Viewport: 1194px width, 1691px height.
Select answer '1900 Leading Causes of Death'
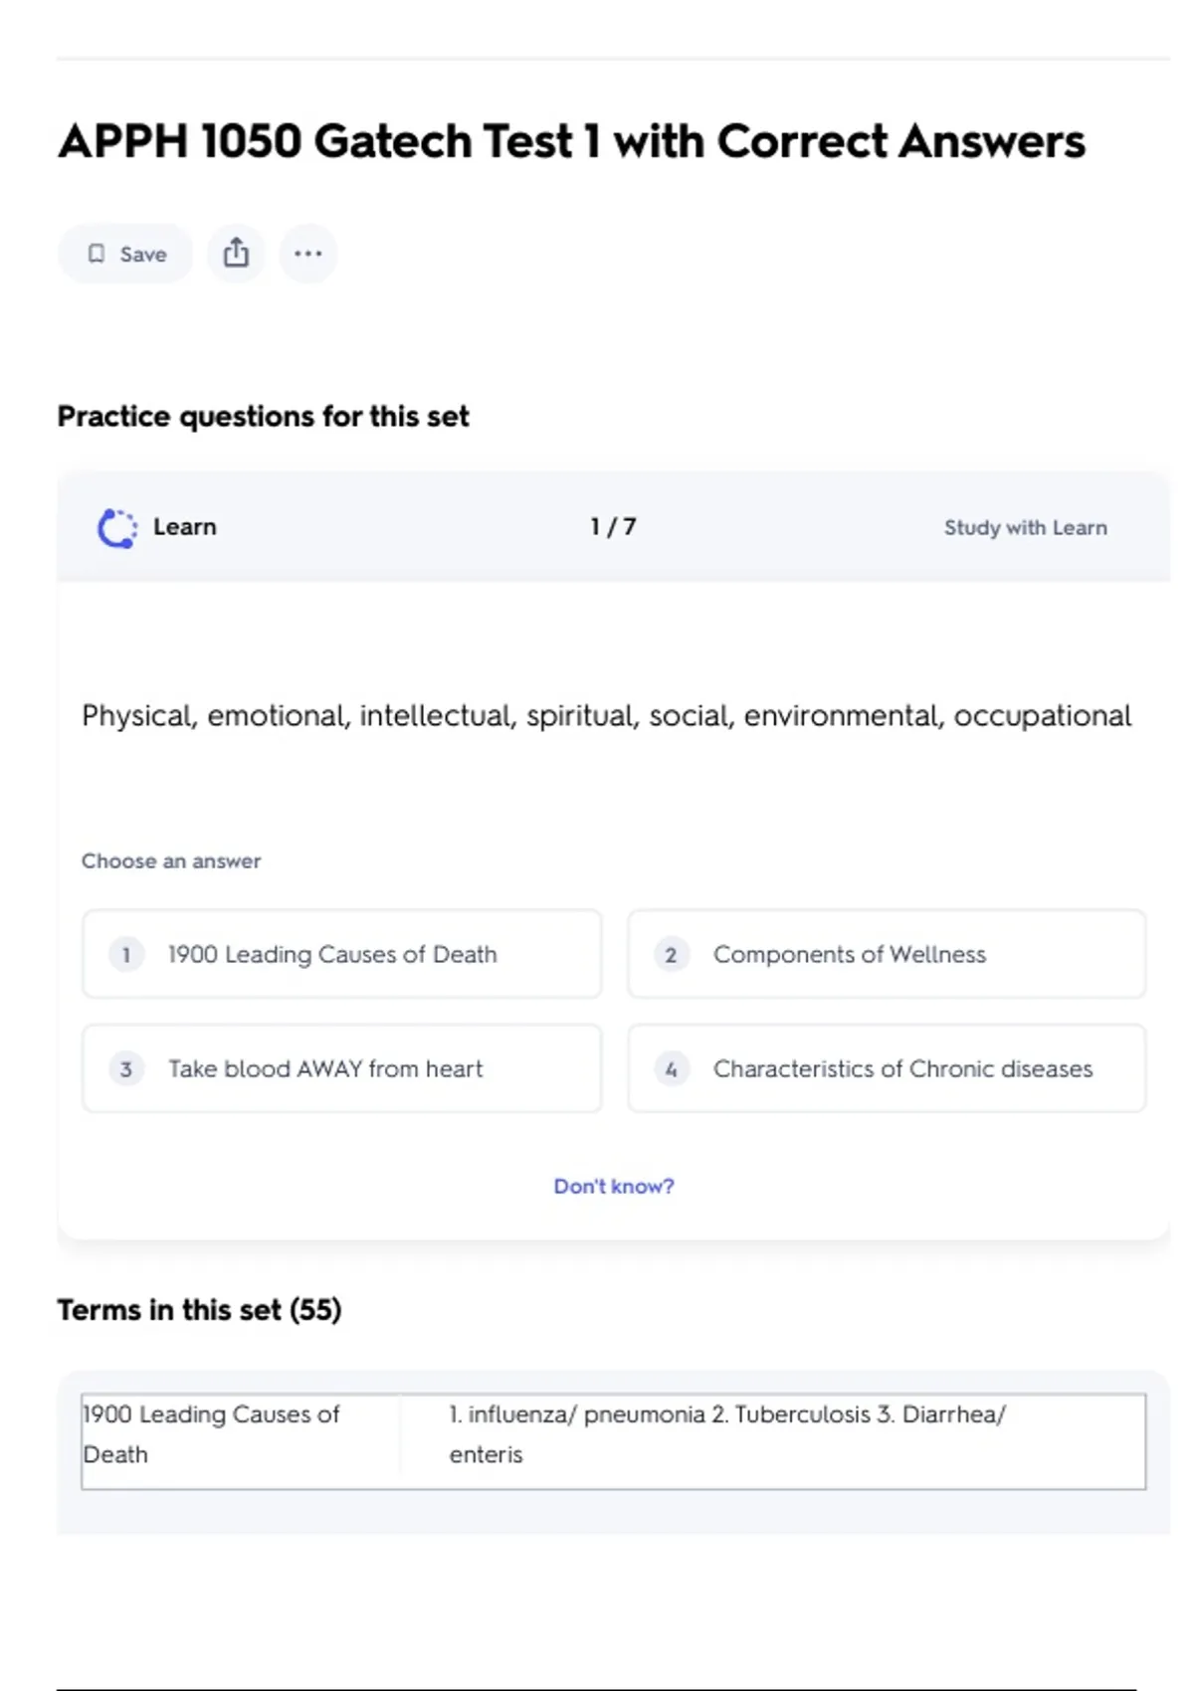(x=332, y=955)
